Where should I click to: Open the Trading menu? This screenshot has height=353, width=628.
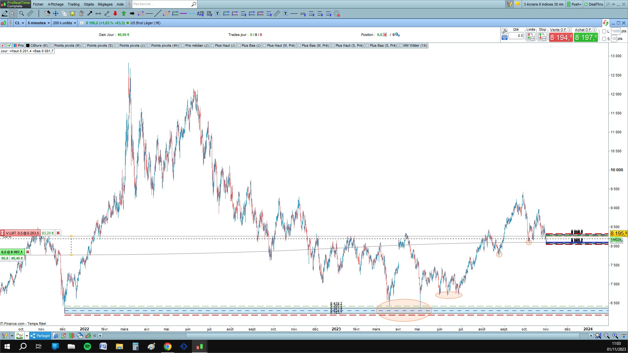[x=74, y=4]
